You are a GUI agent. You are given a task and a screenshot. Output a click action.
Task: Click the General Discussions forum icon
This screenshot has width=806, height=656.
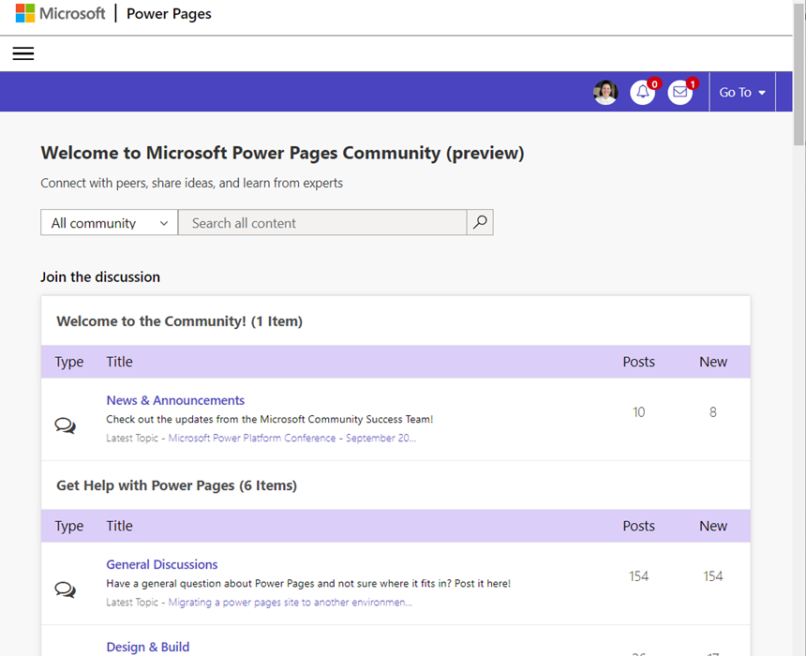click(x=66, y=589)
